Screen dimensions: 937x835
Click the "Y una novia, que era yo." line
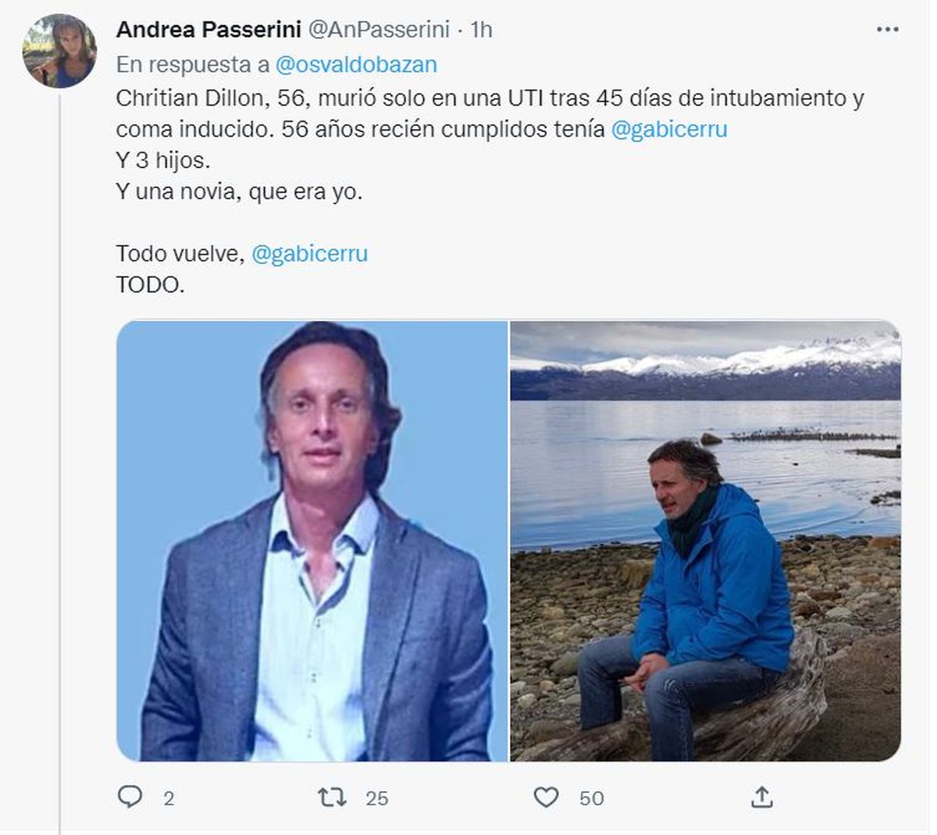point(239,191)
